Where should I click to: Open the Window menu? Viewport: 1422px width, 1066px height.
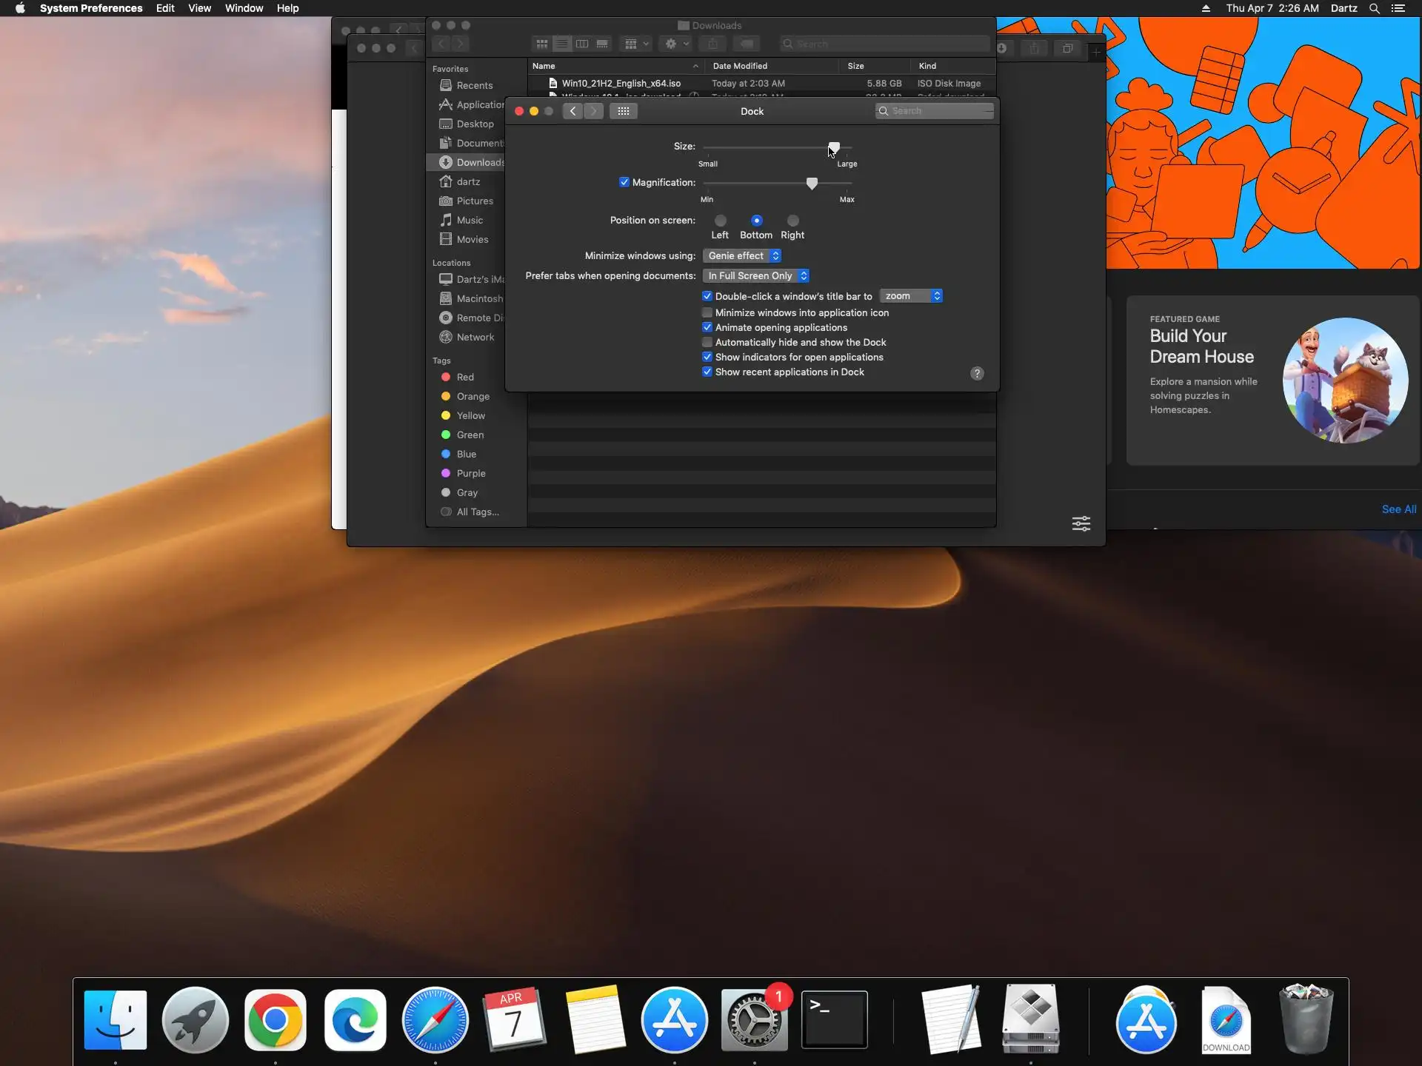244,8
